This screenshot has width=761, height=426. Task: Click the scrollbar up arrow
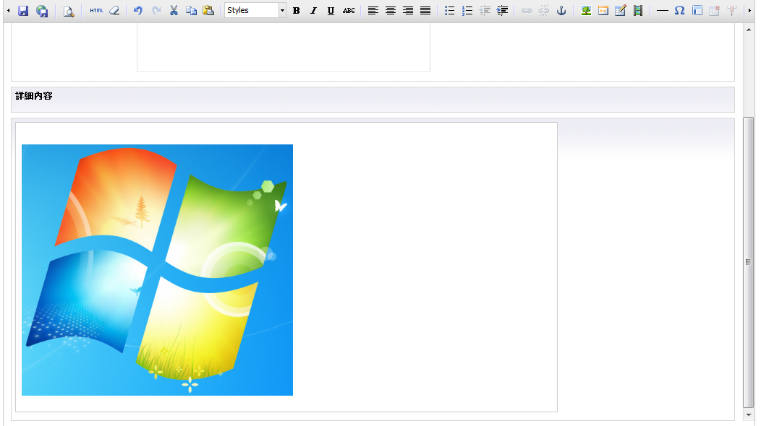(749, 29)
